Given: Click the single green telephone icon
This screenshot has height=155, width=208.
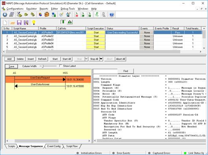Looking at the screenshot, I should pyautogui.click(x=26, y=15).
